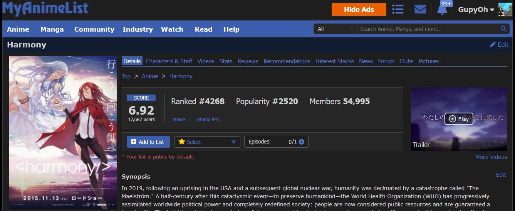
Task: Increment episodes with the plus icon
Action: pos(302,142)
